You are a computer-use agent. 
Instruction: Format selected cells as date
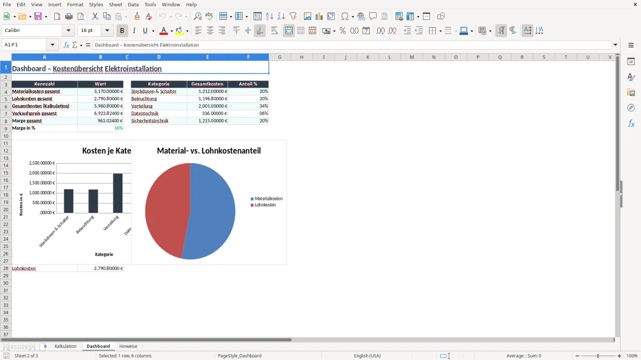pyautogui.click(x=366, y=31)
